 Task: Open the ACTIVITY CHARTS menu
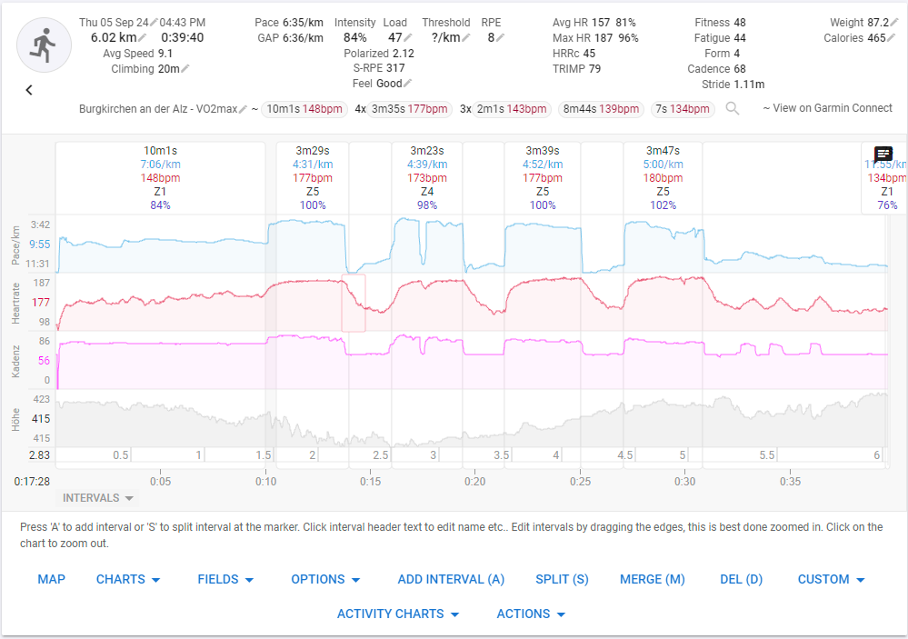398,614
